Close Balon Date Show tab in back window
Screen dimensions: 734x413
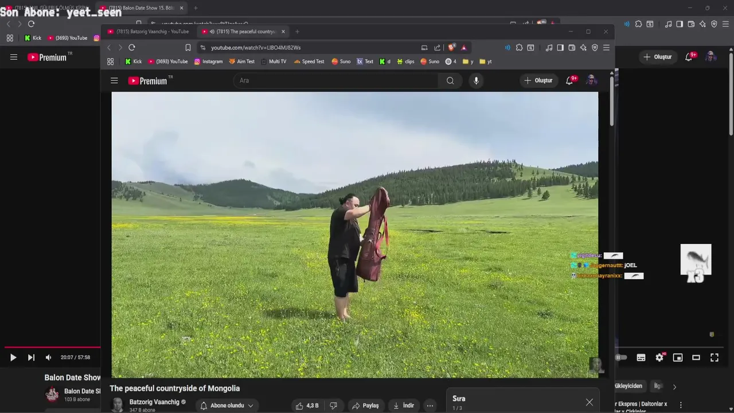coord(182,8)
